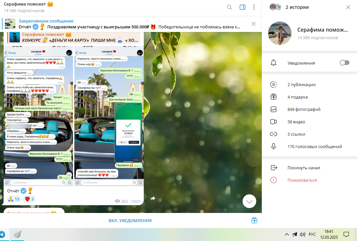Dismiss the pinned message bar
The image size is (357, 241).
[x=254, y=24]
